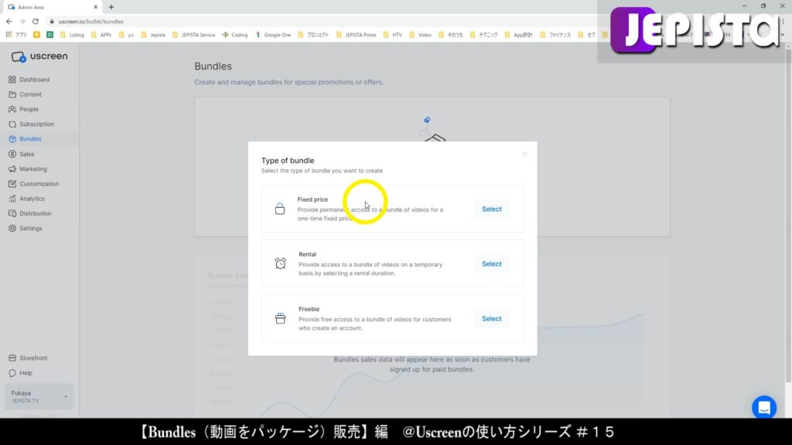
Task: Click the Admin Area browser tab
Action: coord(52,7)
